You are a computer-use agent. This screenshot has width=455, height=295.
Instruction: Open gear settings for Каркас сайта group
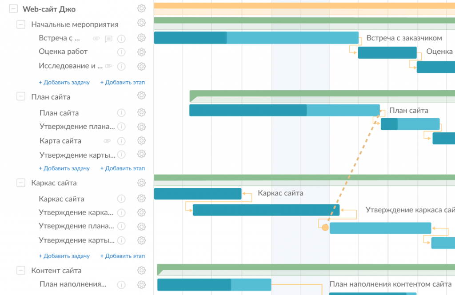pyautogui.click(x=141, y=183)
